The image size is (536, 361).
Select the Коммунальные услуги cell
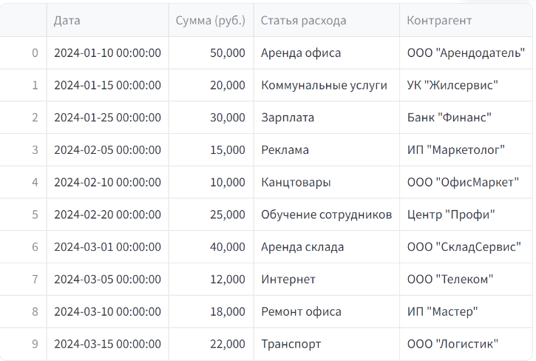click(x=327, y=85)
